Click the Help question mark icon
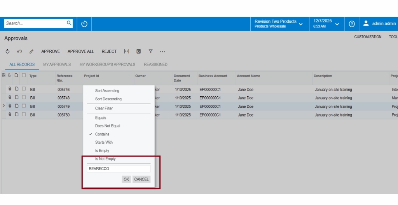 click(x=352, y=24)
